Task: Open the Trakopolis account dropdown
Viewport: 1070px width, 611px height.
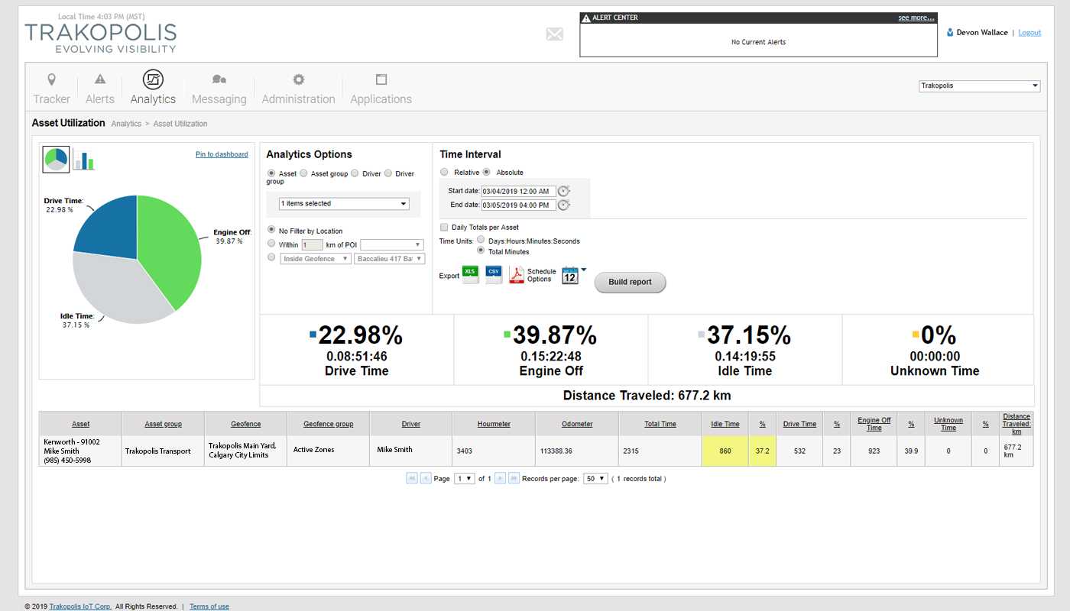Action: 979,86
